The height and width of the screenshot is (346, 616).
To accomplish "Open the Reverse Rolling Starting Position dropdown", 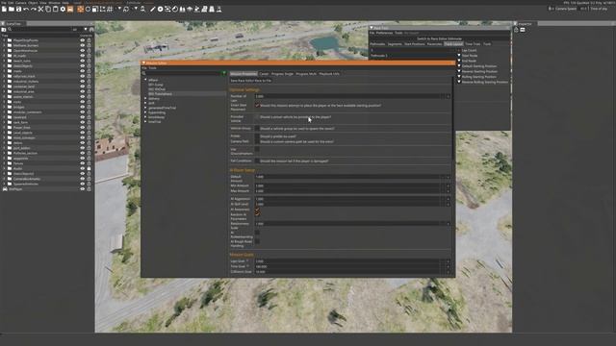I will coord(459,82).
